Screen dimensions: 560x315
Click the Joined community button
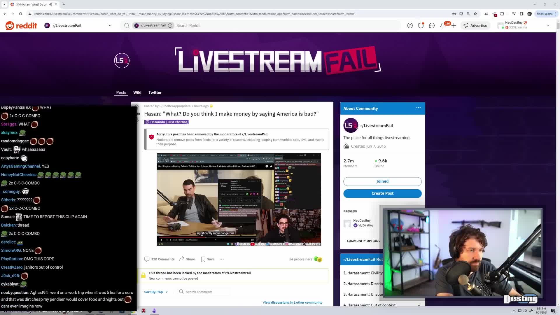[x=382, y=181]
